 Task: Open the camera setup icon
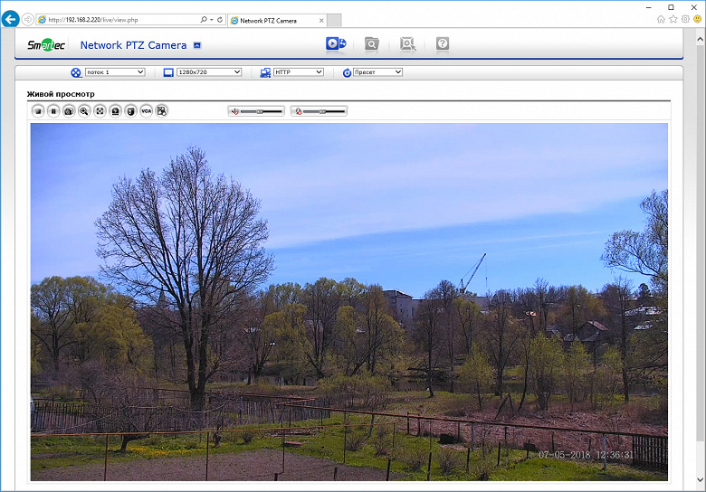407,43
